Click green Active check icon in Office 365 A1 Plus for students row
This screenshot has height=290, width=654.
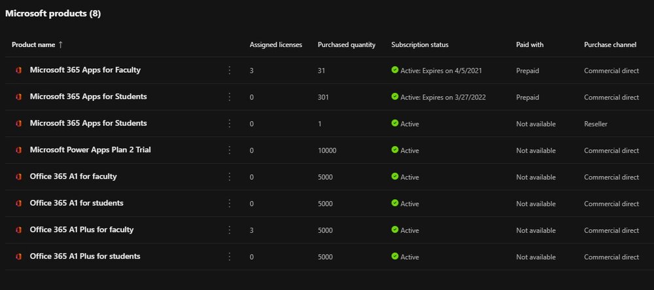pyautogui.click(x=395, y=256)
